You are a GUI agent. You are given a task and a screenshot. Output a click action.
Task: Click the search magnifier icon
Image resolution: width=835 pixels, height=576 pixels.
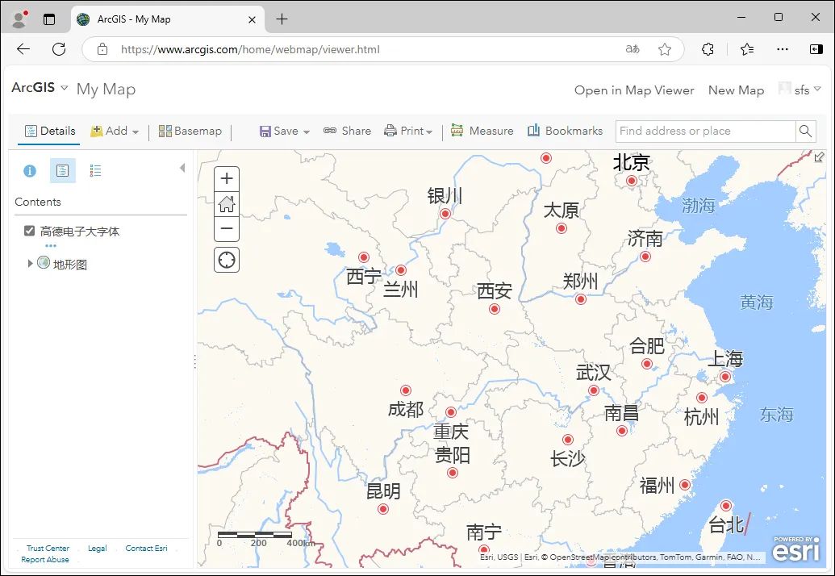pyautogui.click(x=805, y=131)
